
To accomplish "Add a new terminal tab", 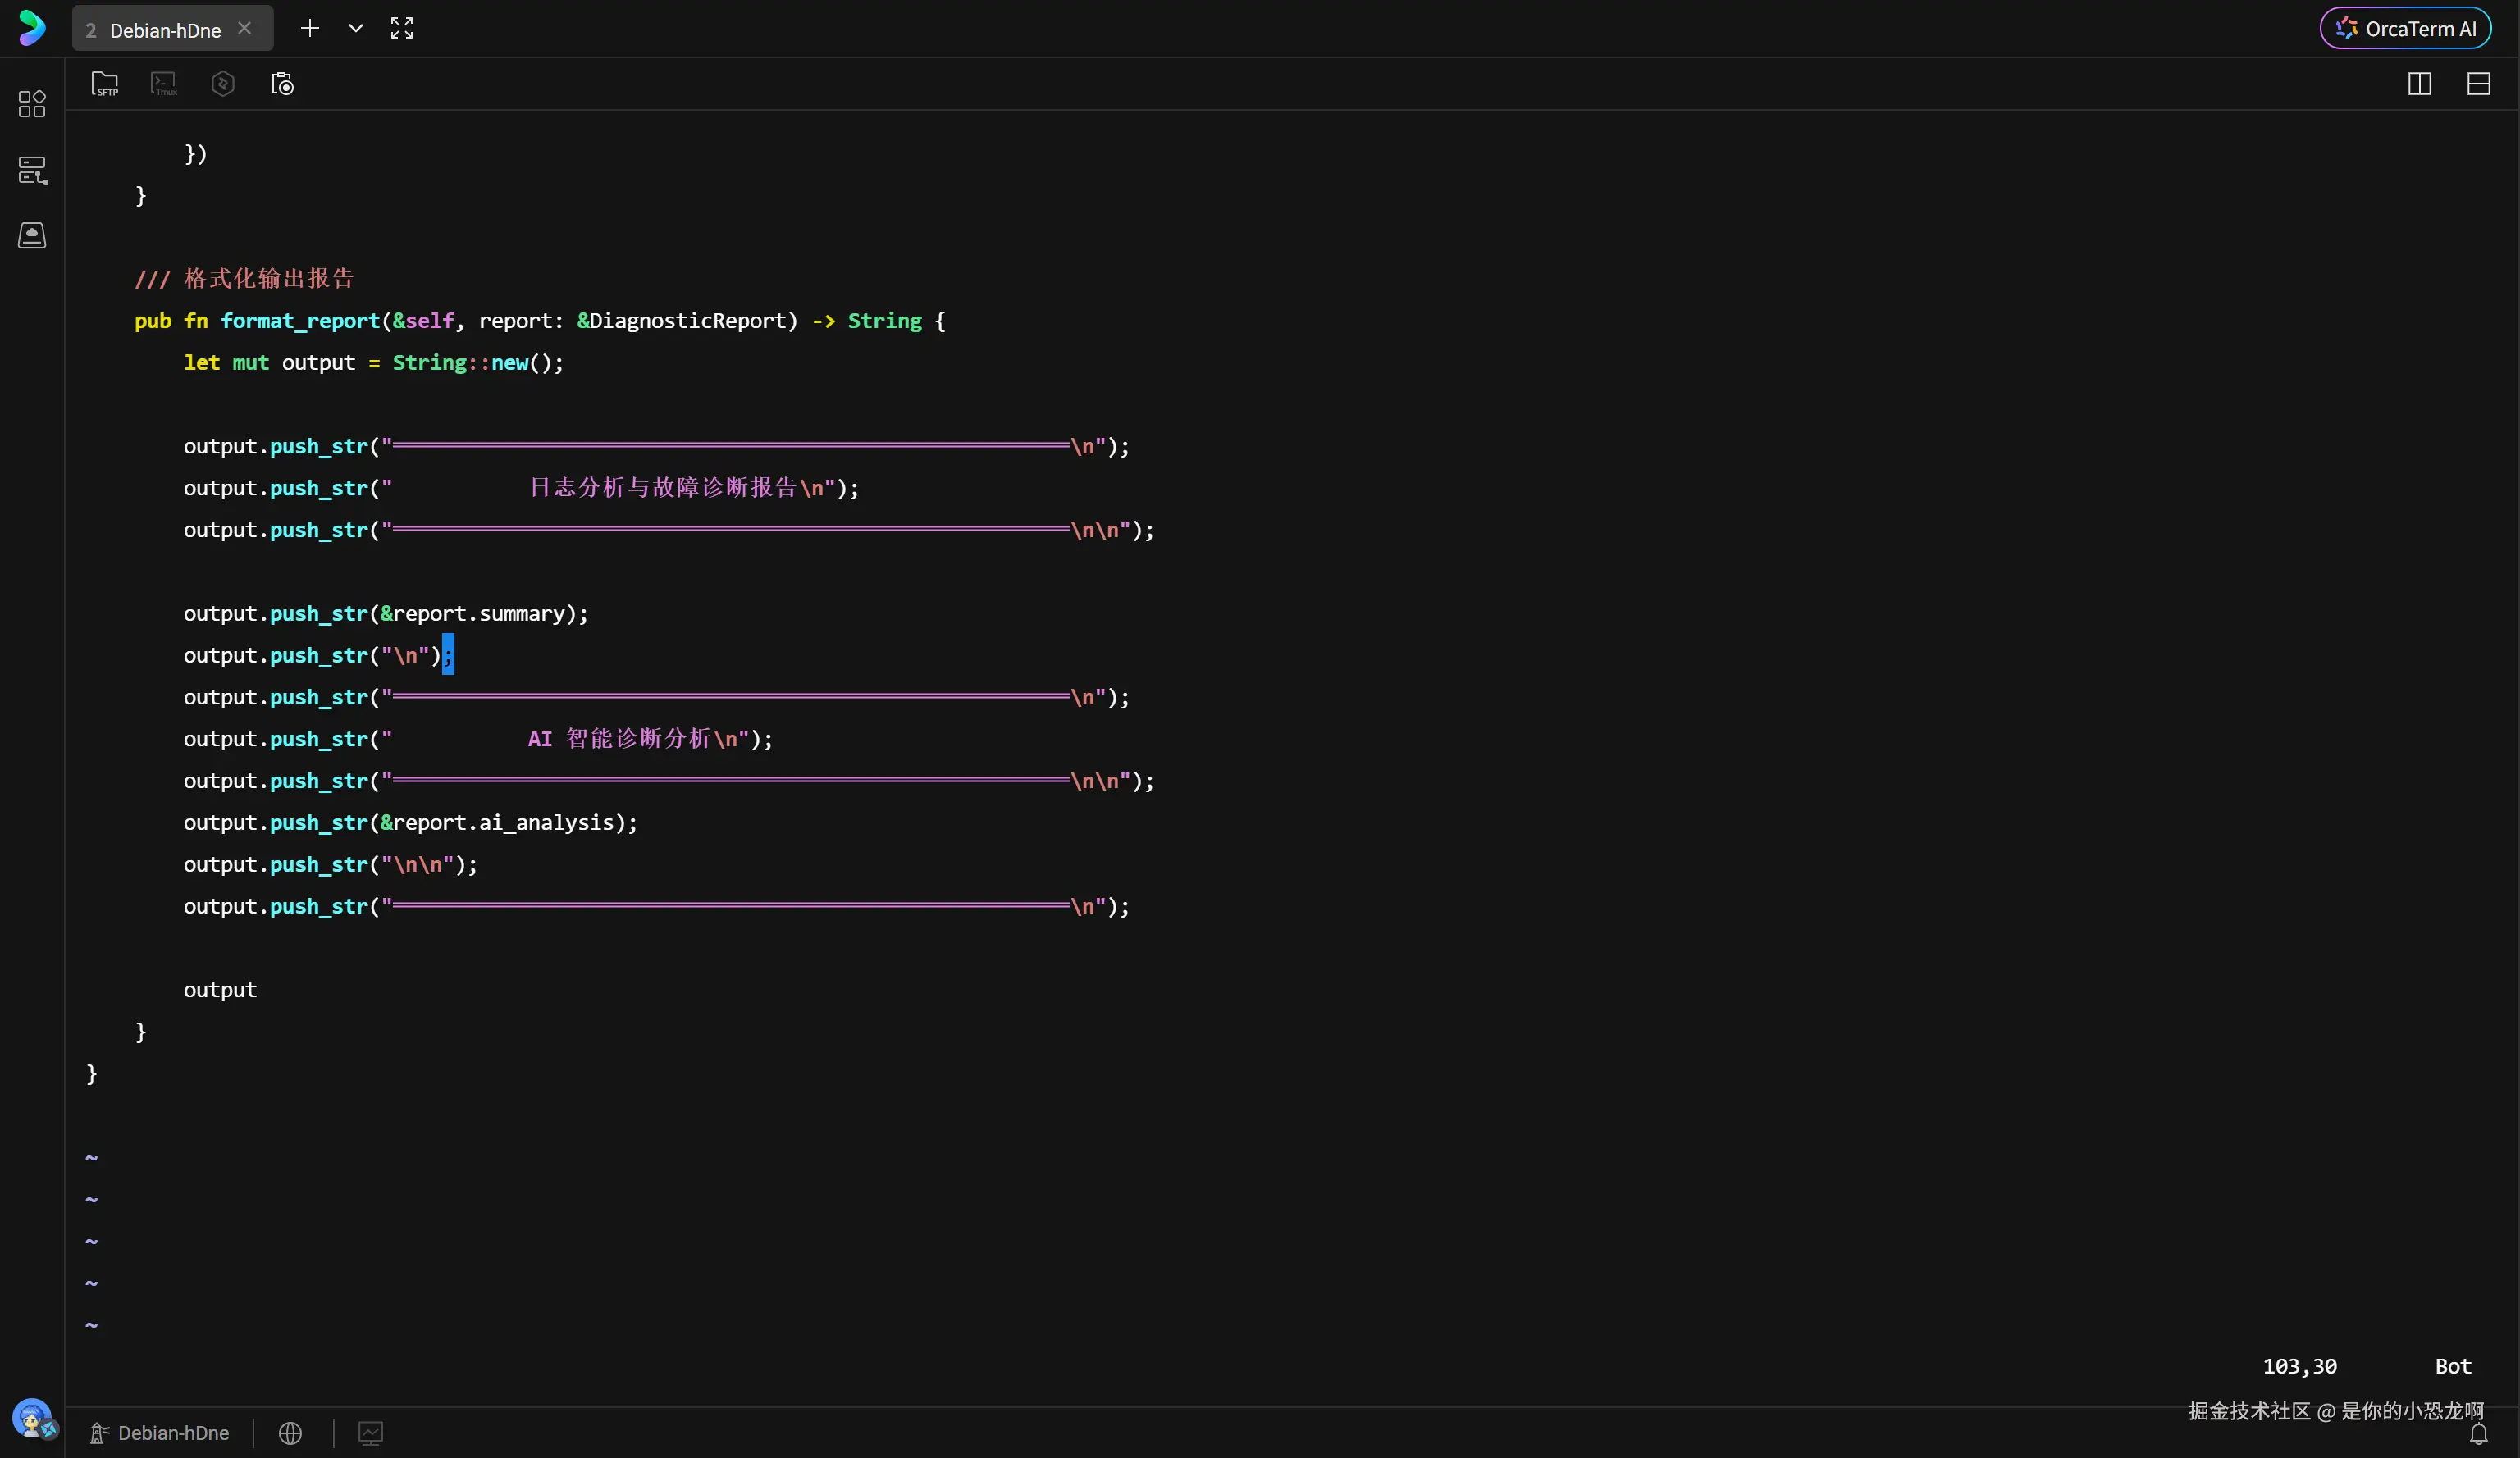I will (x=310, y=28).
